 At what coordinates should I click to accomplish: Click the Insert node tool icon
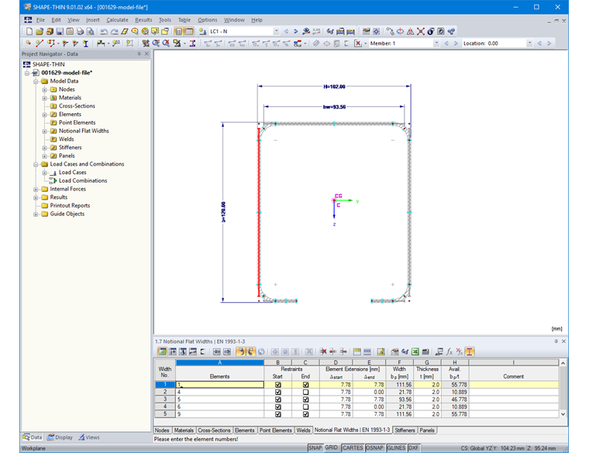pos(29,43)
